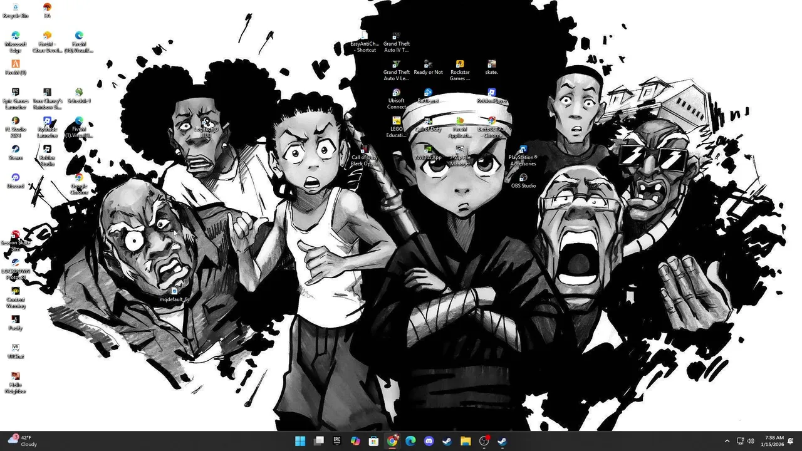Select the Ready or Not desktop shortcut
The height and width of the screenshot is (451, 802).
(x=428, y=67)
